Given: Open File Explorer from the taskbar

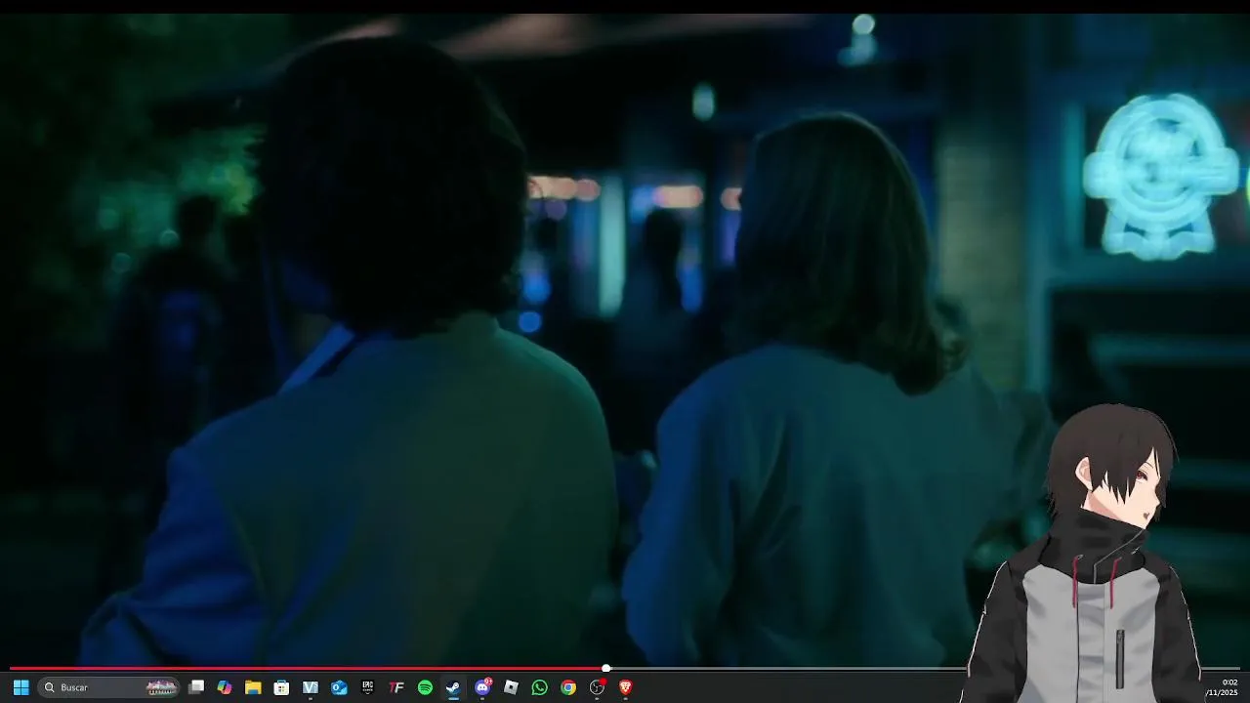Looking at the screenshot, I should [x=253, y=687].
